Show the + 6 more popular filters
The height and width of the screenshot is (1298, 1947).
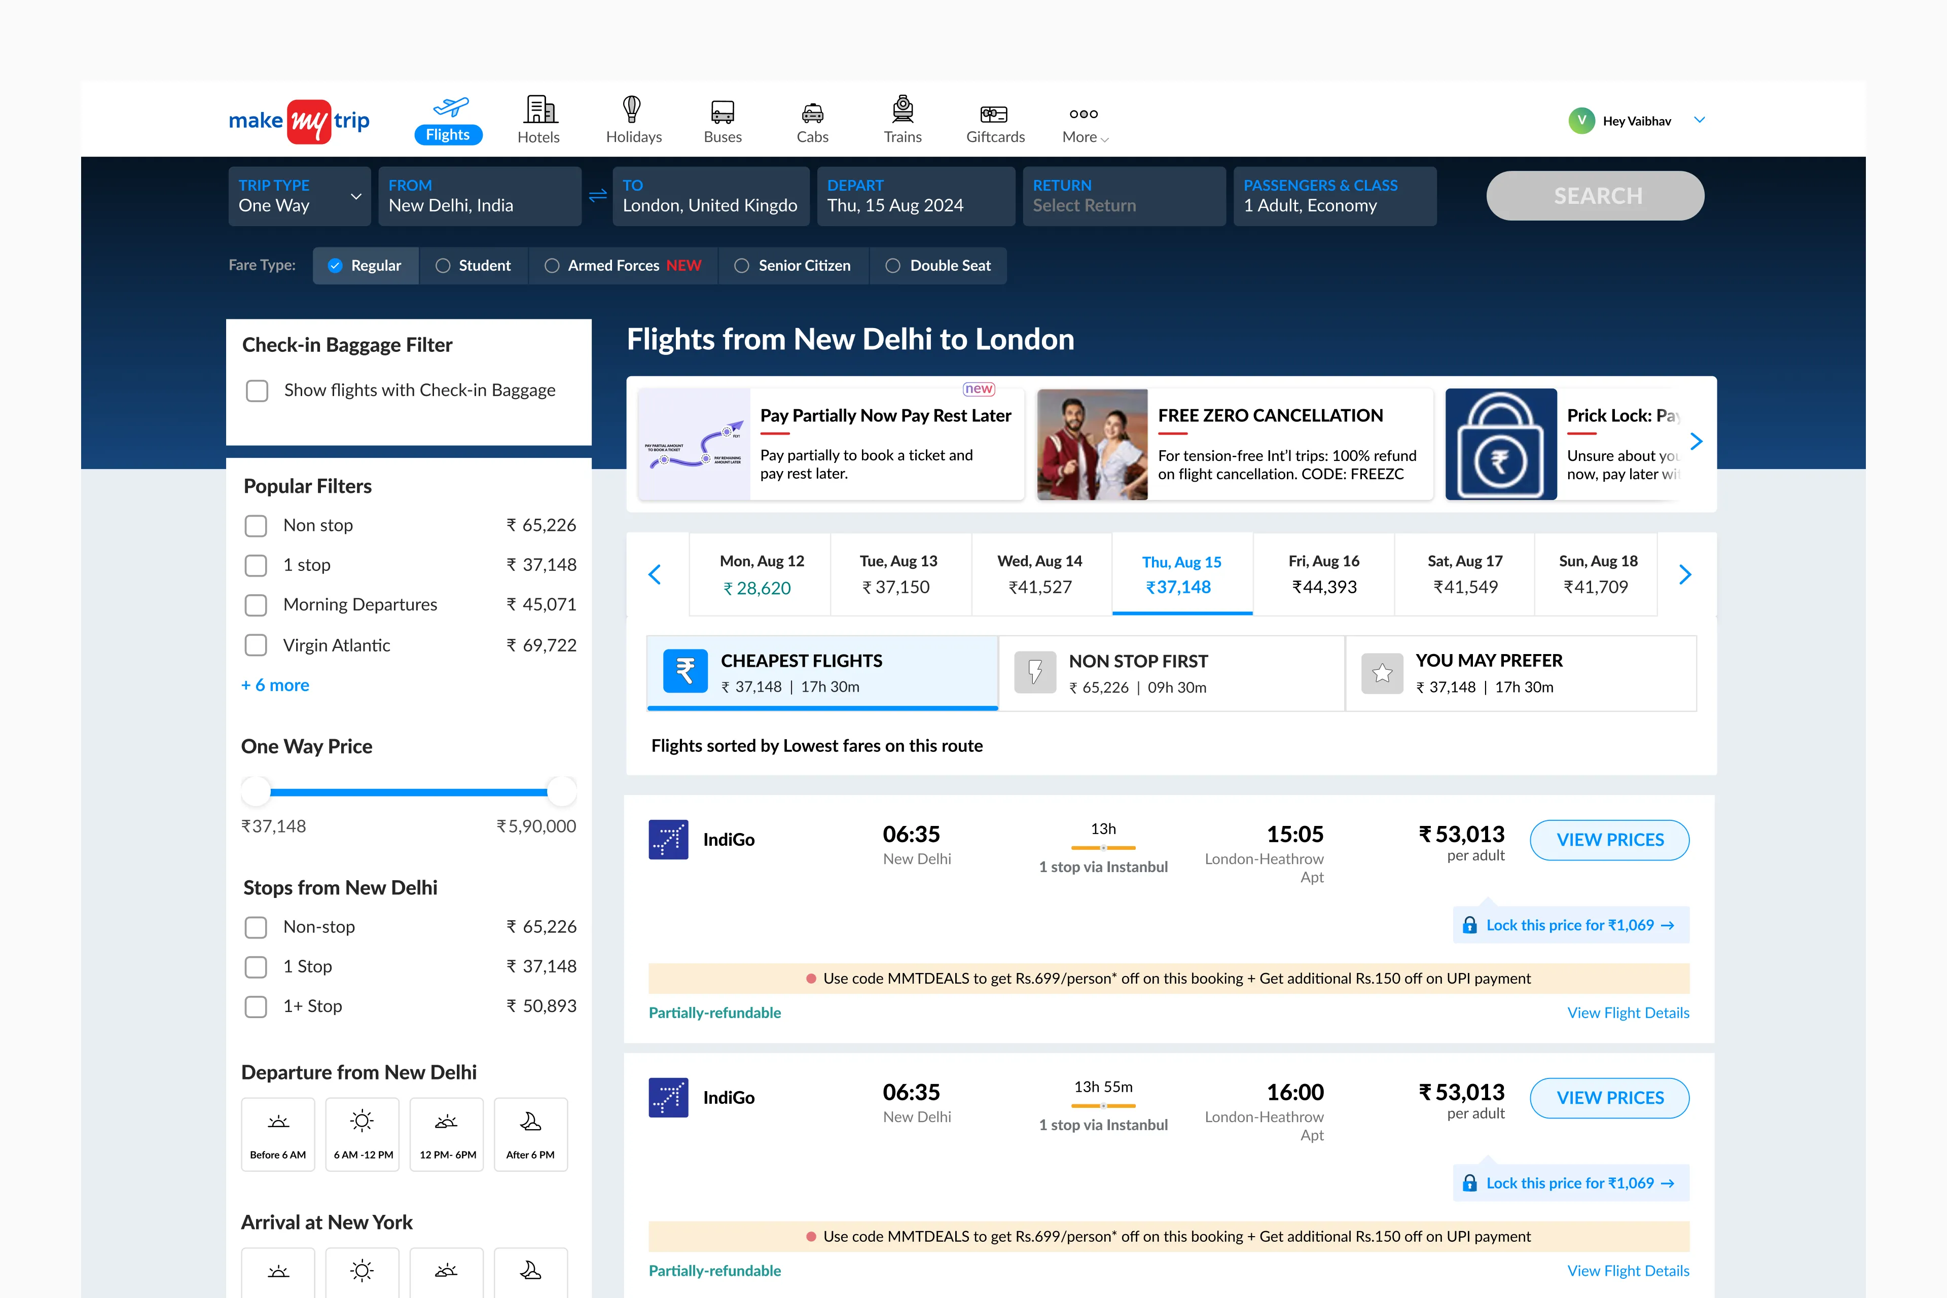[275, 684]
